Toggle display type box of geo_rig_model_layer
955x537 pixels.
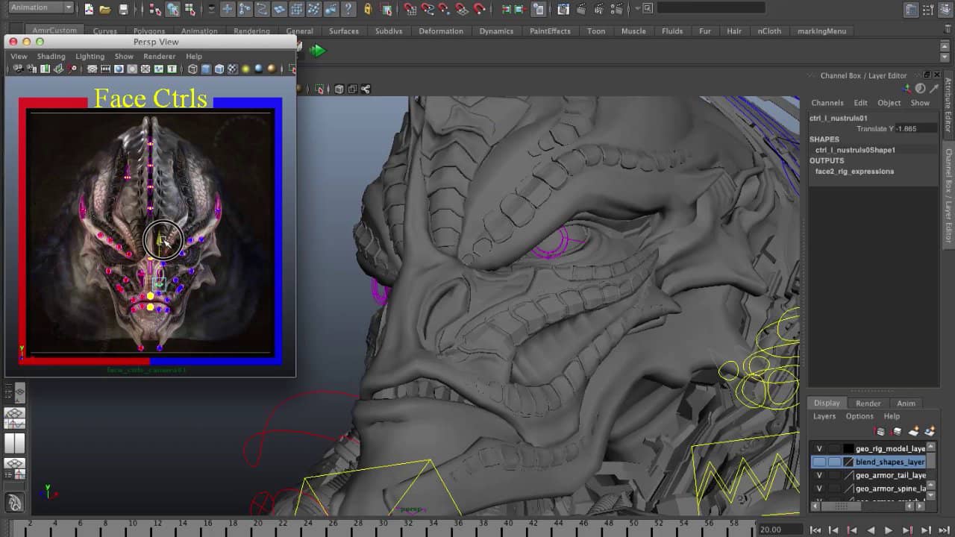click(834, 448)
